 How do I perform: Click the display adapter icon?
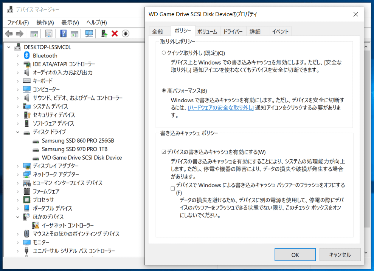[27, 166]
